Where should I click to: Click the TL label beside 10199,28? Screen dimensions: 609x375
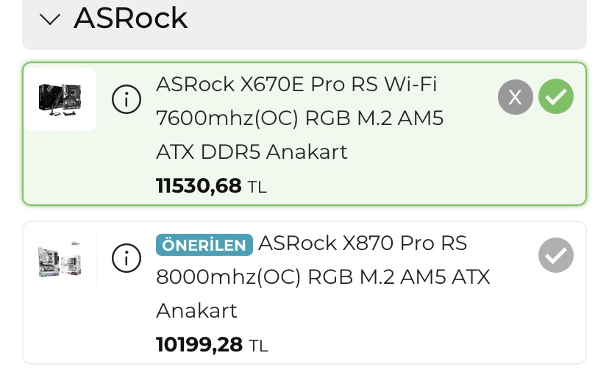click(x=258, y=346)
